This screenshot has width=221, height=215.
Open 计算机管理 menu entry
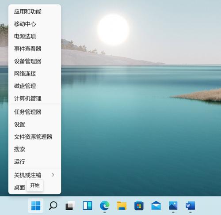click(x=35, y=98)
